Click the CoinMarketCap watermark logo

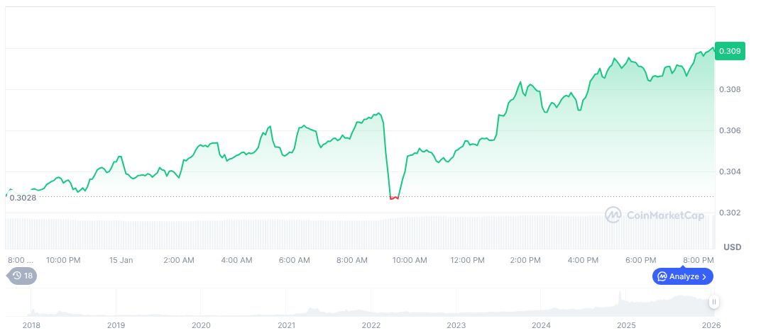[657, 214]
